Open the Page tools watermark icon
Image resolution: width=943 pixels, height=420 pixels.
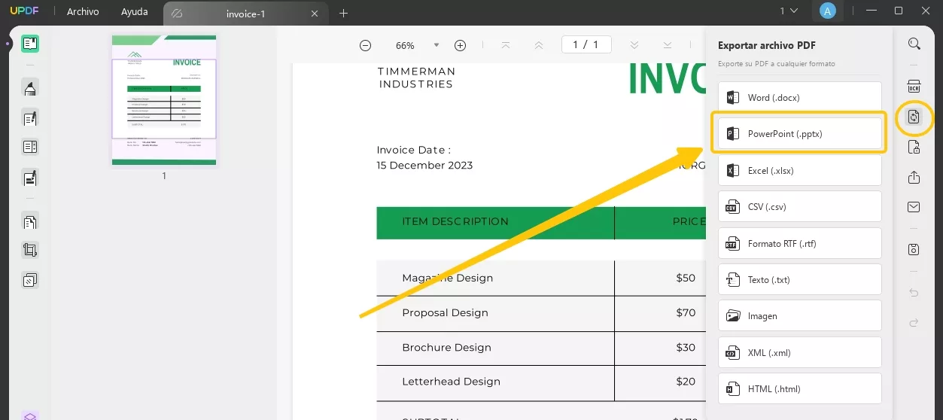[30, 280]
